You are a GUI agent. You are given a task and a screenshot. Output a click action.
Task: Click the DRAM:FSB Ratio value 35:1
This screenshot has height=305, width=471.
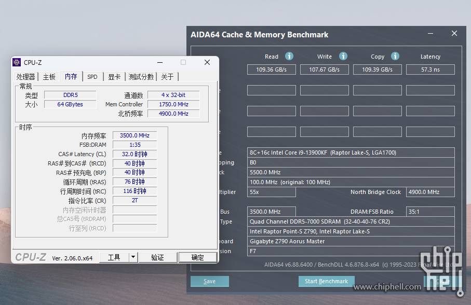(x=430, y=212)
